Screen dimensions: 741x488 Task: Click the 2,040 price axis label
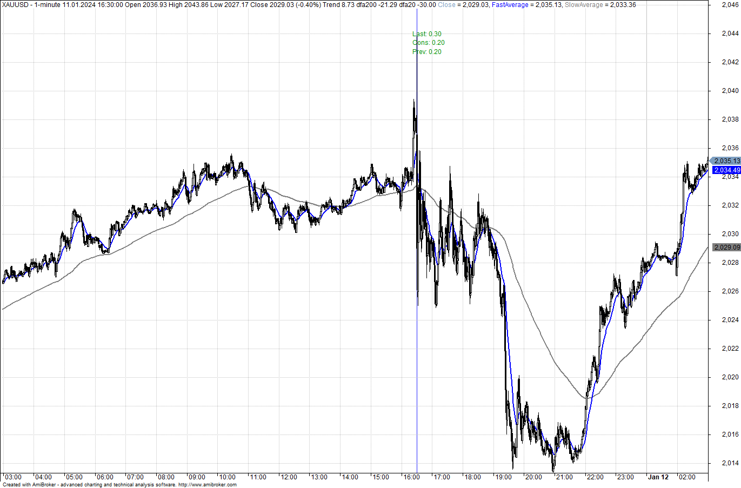730,91
